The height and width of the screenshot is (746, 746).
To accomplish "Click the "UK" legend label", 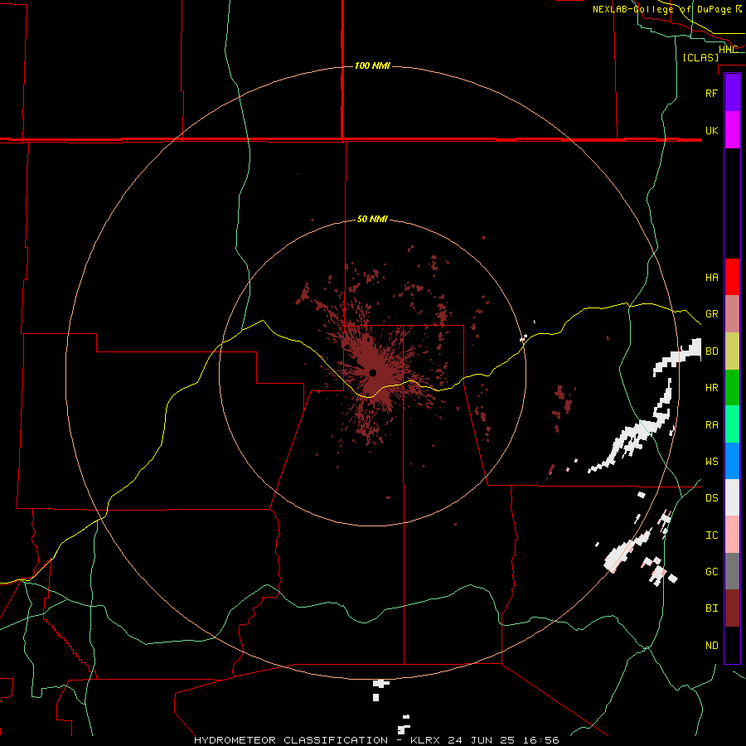I will click(x=711, y=130).
